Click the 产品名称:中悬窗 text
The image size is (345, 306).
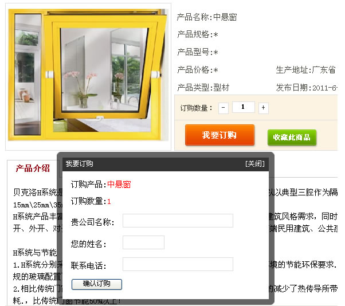click(207, 17)
